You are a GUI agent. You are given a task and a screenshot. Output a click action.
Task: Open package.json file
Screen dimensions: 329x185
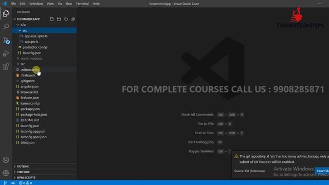45,109
